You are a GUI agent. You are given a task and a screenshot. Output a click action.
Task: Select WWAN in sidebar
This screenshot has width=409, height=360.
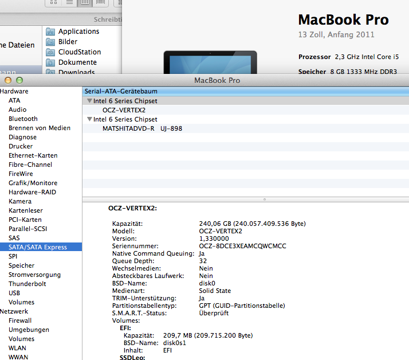coord(18,357)
